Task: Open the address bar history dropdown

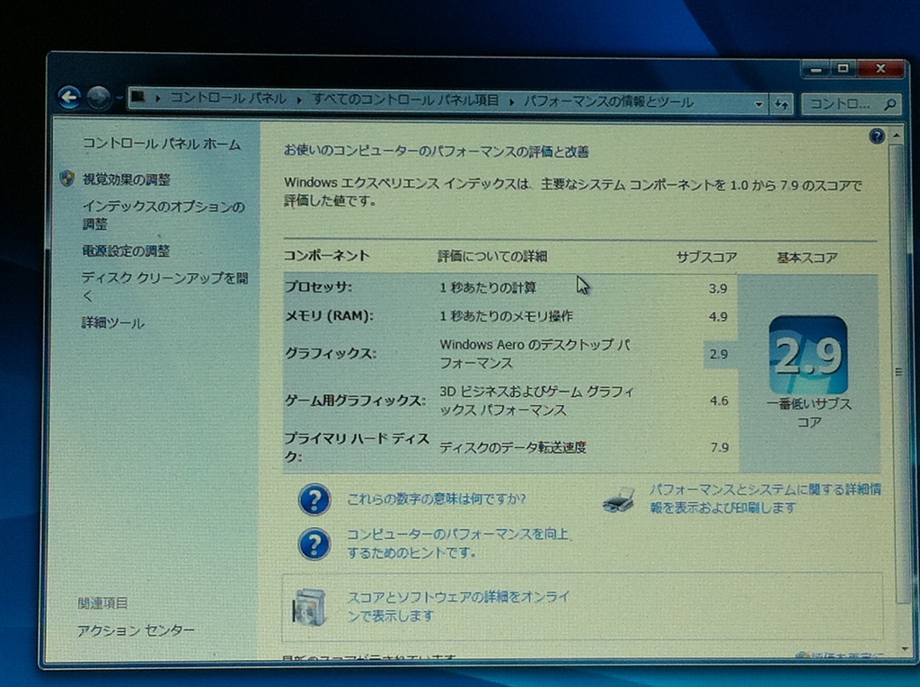Action: 758,104
